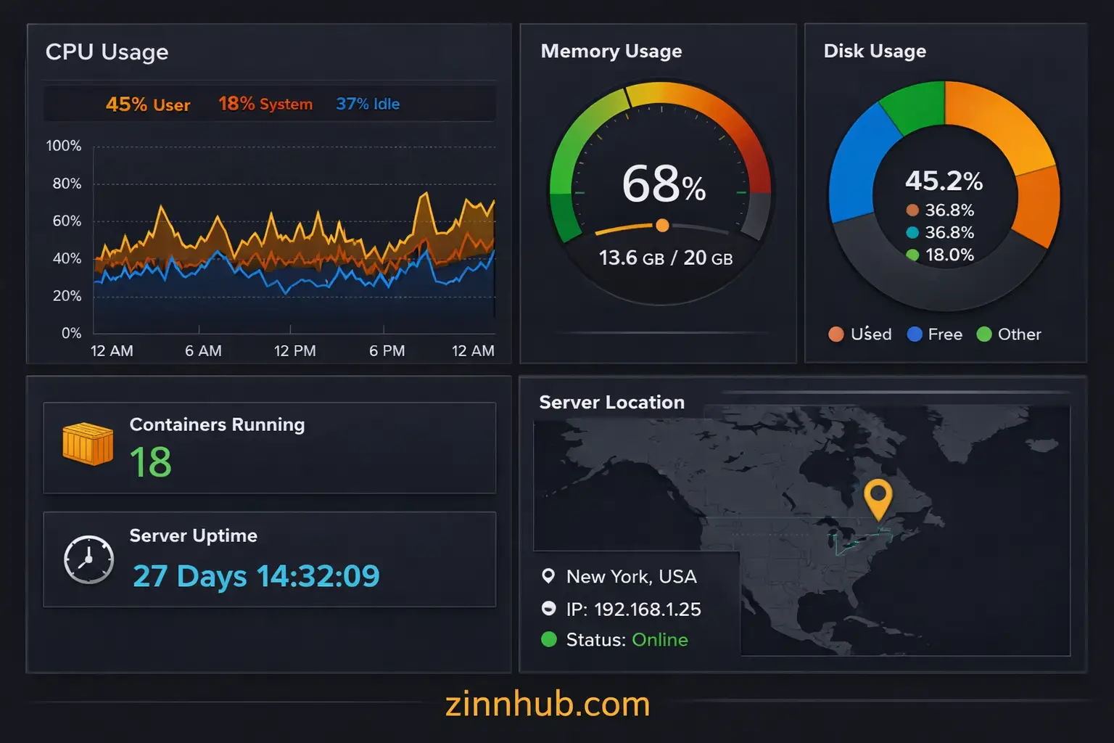The height and width of the screenshot is (743, 1114).
Task: Click the icon beside the IP address
Action: (x=548, y=609)
